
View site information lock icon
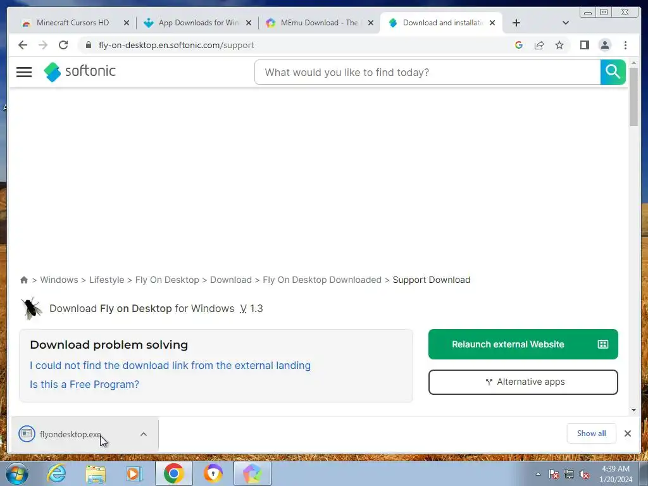point(89,45)
